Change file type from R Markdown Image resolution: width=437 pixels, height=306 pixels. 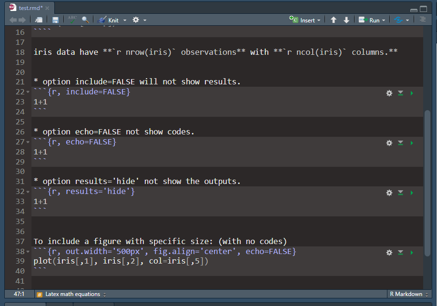(x=408, y=294)
